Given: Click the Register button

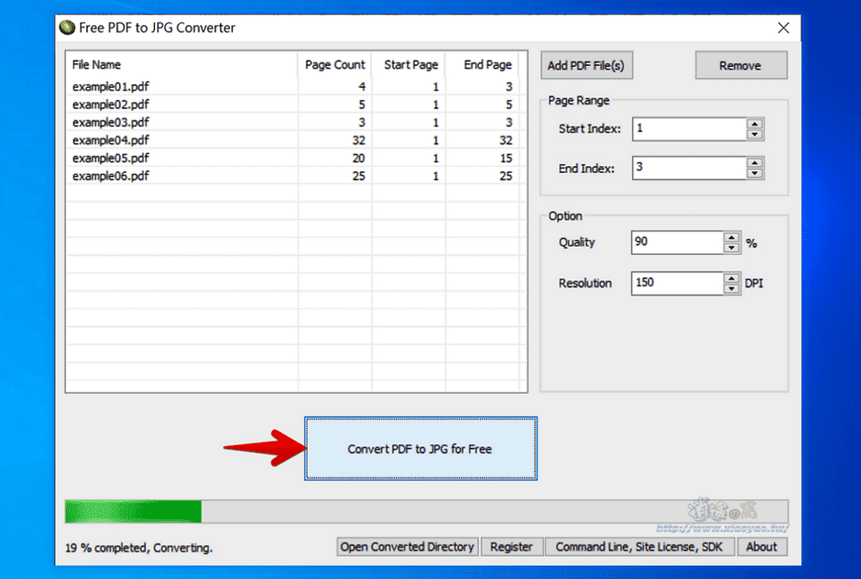Looking at the screenshot, I should pos(512,547).
